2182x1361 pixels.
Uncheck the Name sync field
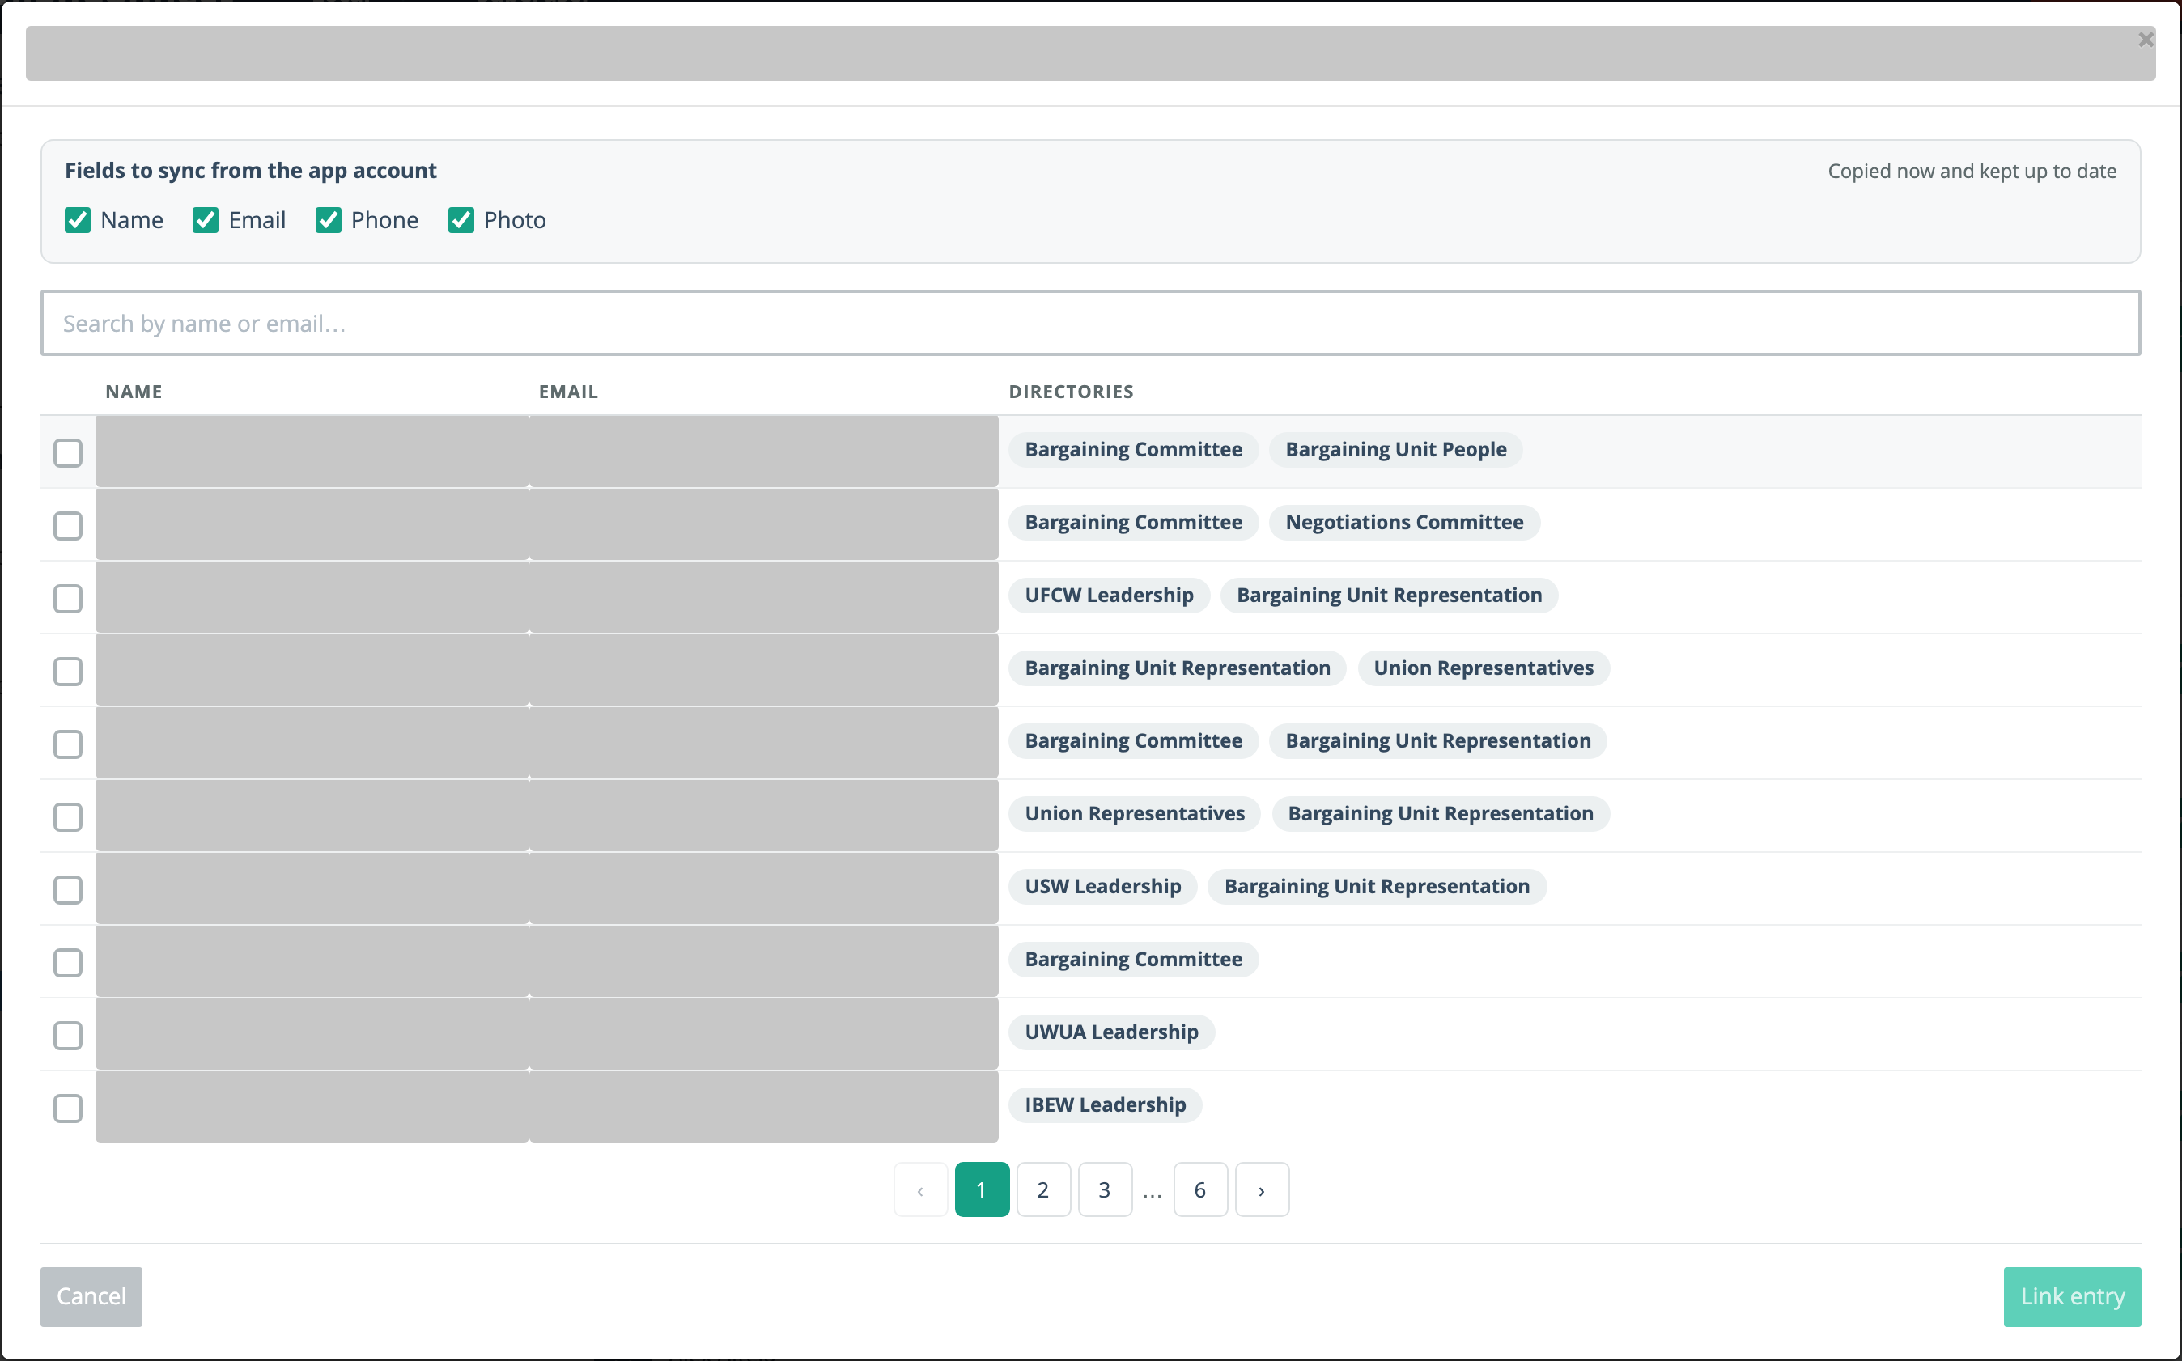(x=78, y=221)
